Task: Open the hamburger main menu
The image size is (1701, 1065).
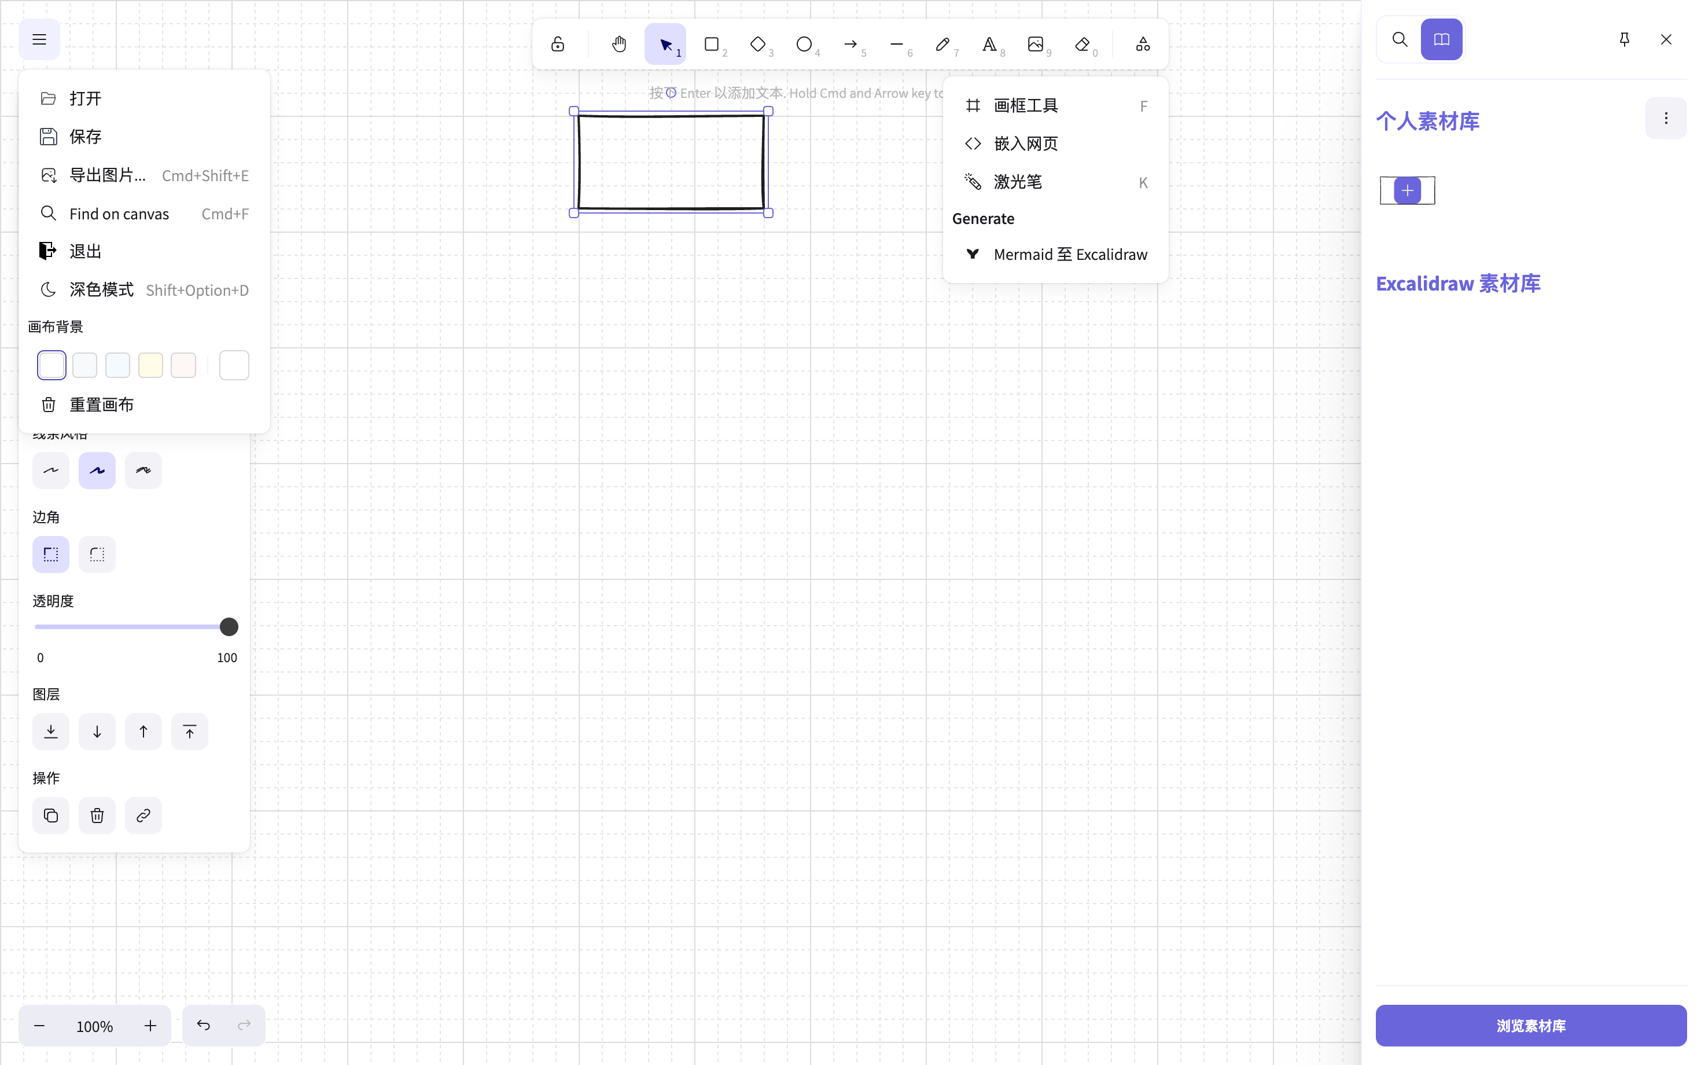Action: tap(39, 39)
